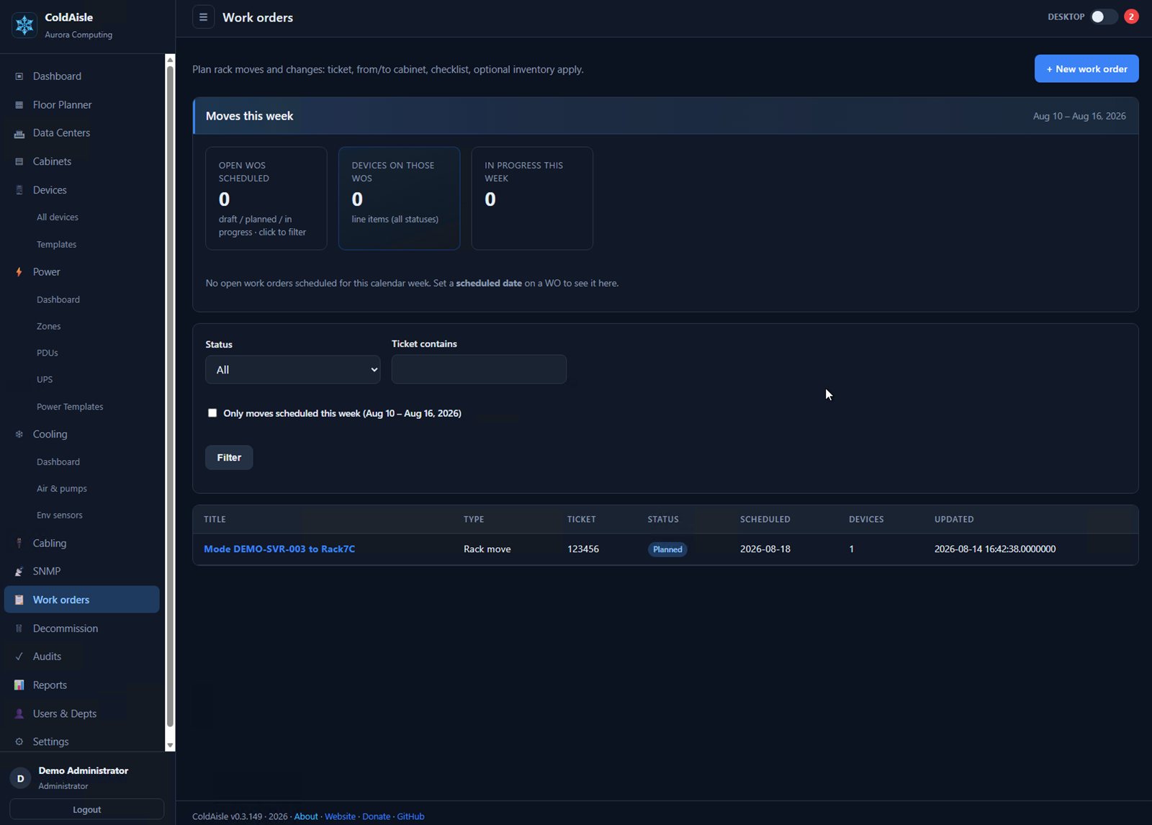Click the In Progress This Week card

pos(532,199)
